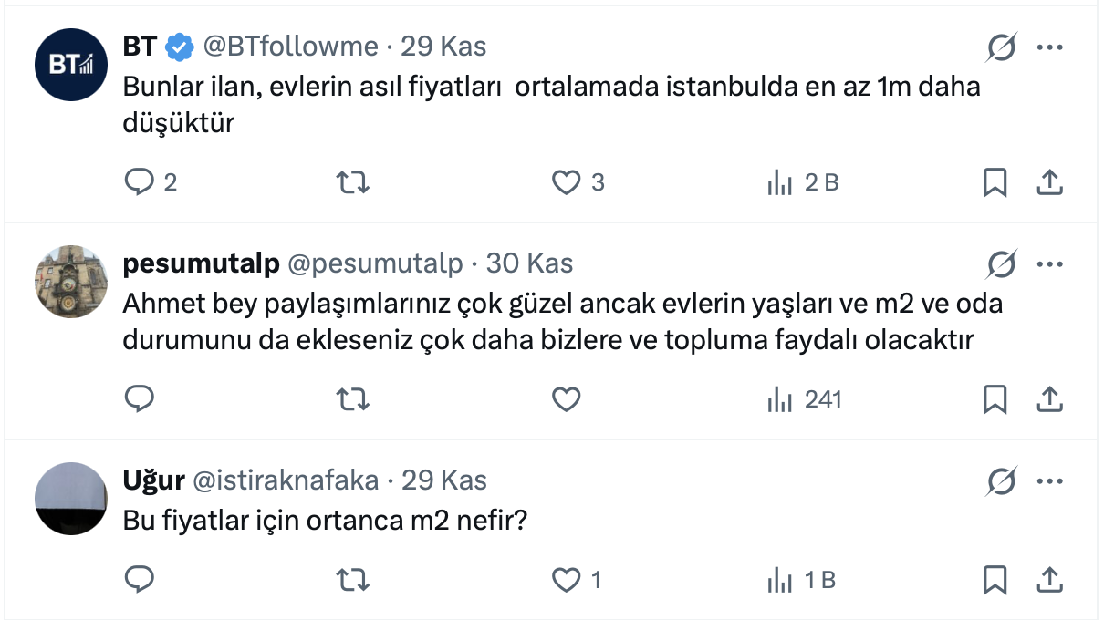Open more options on BT's tweet
This screenshot has width=1104, height=620.
[1050, 47]
